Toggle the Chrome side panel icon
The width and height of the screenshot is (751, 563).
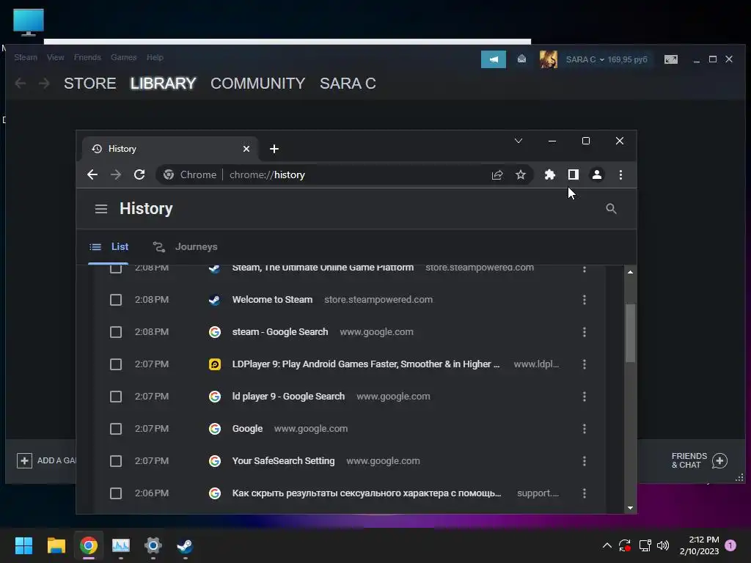click(574, 174)
